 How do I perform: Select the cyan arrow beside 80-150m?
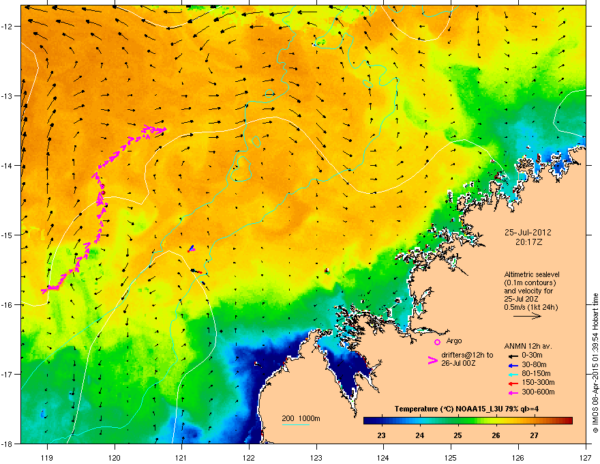(x=513, y=374)
